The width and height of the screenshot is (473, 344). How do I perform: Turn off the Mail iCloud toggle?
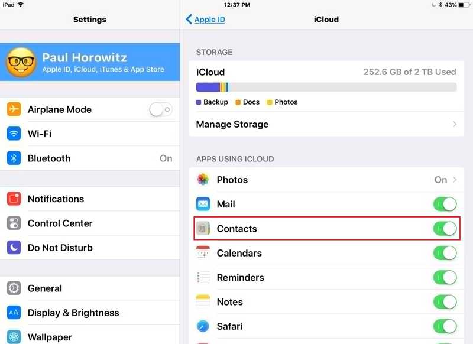tap(445, 204)
